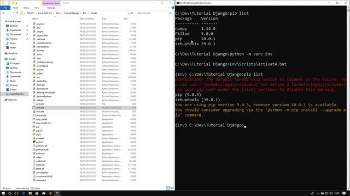The image size is (350, 196).
Task: Click the Back navigation arrow in Explorer
Action: (x=4, y=13)
